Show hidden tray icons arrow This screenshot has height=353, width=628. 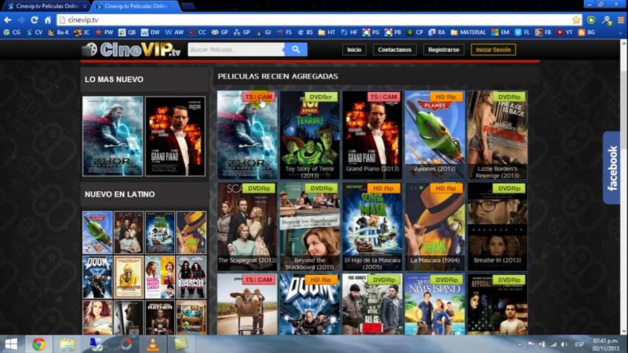coord(520,344)
